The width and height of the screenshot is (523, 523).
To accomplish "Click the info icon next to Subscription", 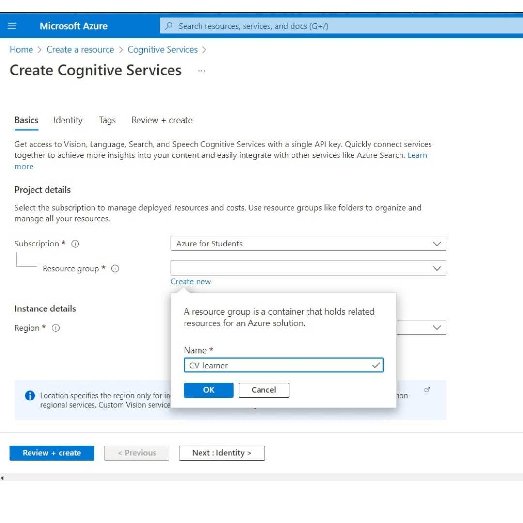I will coord(75,244).
